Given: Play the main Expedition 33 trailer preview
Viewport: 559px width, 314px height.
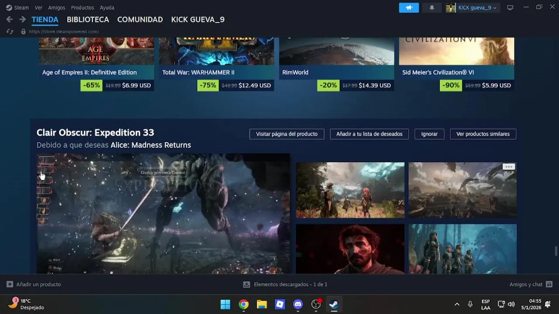Looking at the screenshot, I should click(x=163, y=214).
